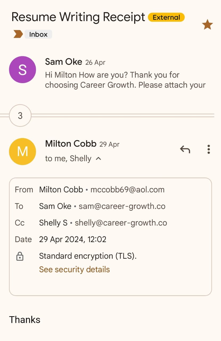The image size is (221, 341).
Task: Open the three-dot more options menu
Action: [208, 149]
